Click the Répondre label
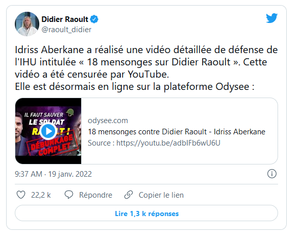 pos(96,195)
